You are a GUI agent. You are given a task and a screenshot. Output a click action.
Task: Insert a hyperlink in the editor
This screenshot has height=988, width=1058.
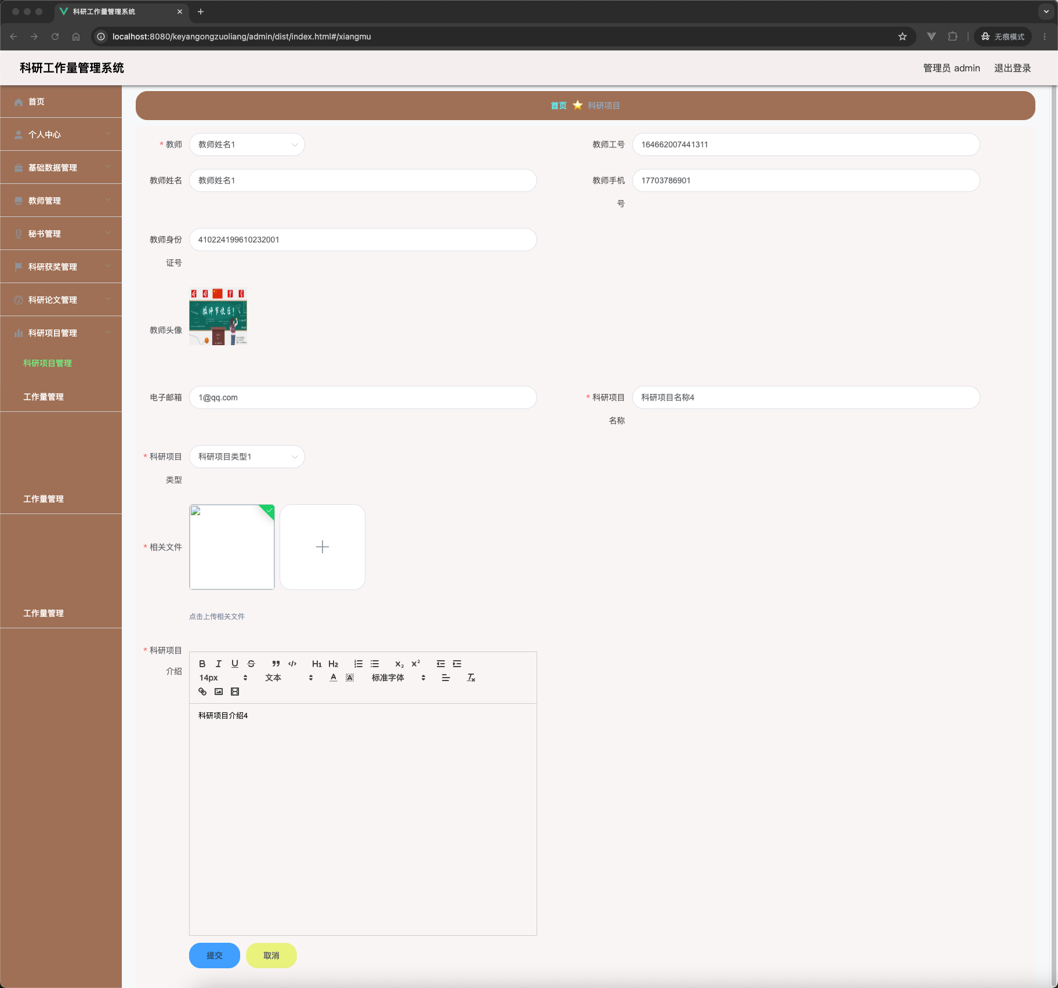point(202,692)
